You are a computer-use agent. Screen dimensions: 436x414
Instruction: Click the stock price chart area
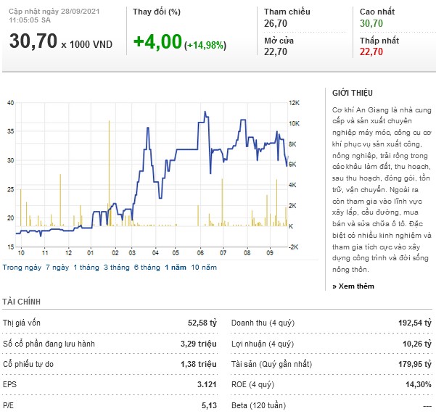[x=152, y=175]
